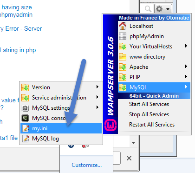Click the pink Wampserver logo icon
The image size is (195, 173).
click(110, 125)
